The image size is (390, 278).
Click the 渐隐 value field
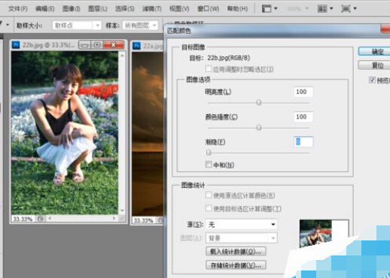coord(303,142)
